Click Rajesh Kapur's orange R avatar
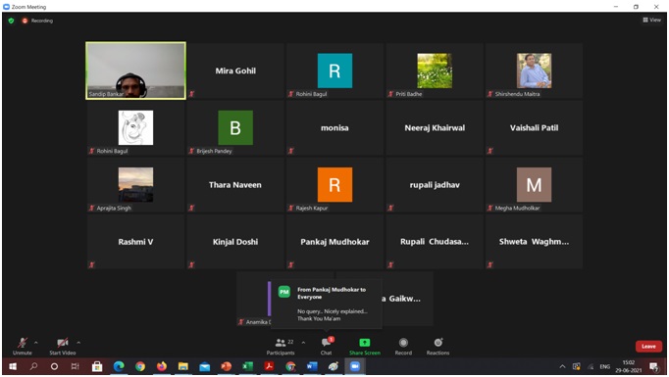 click(x=334, y=184)
